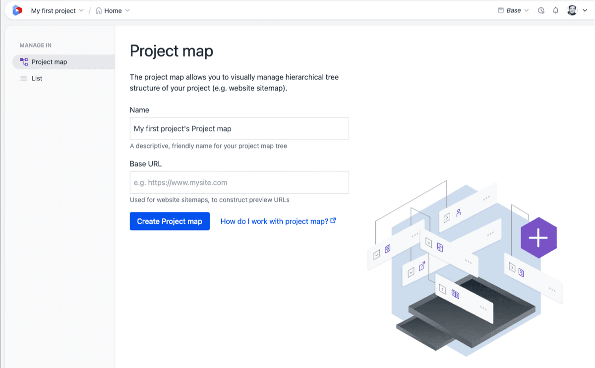Click the Base URL input field
Image resolution: width=595 pixels, height=368 pixels.
point(239,182)
